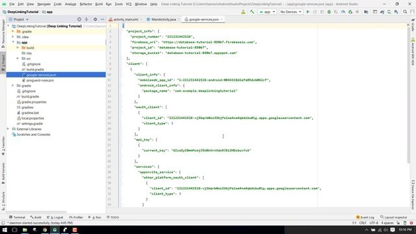Click the tool window toggle icon in status bar corner
Viewport: 416px width, 234px height.
point(3,223)
